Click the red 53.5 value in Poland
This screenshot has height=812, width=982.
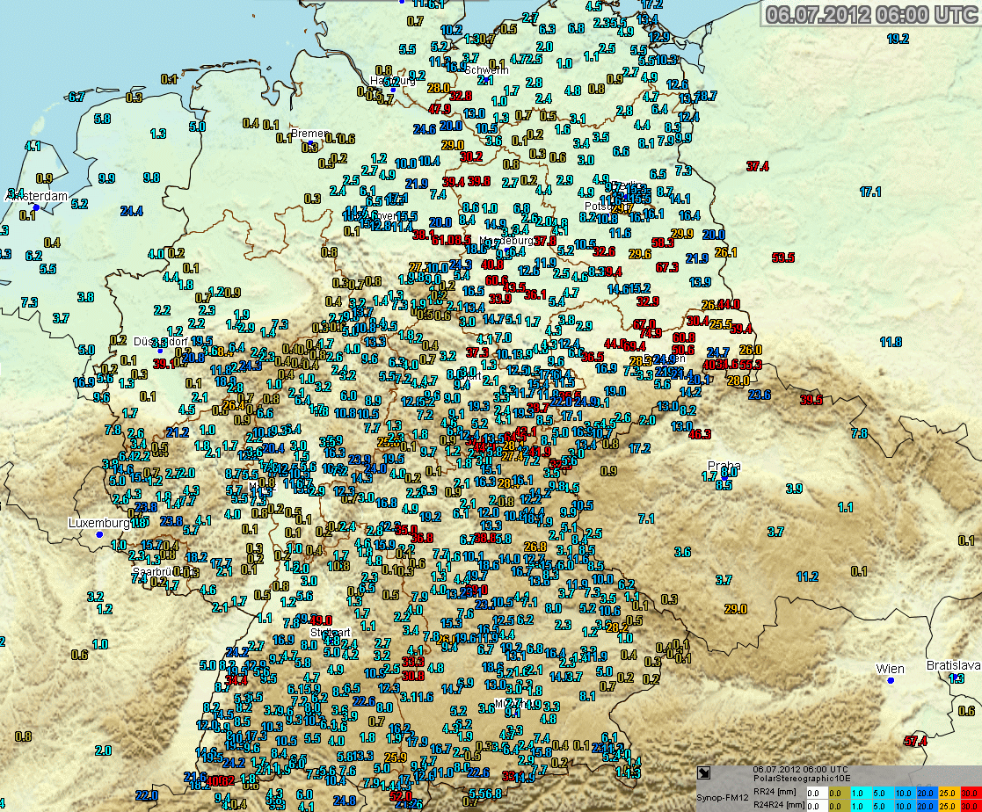[x=782, y=257]
